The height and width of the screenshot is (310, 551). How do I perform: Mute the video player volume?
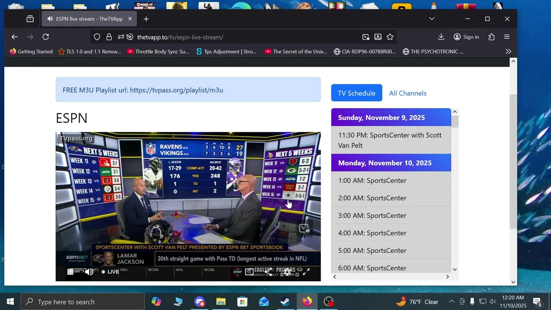coord(89,272)
